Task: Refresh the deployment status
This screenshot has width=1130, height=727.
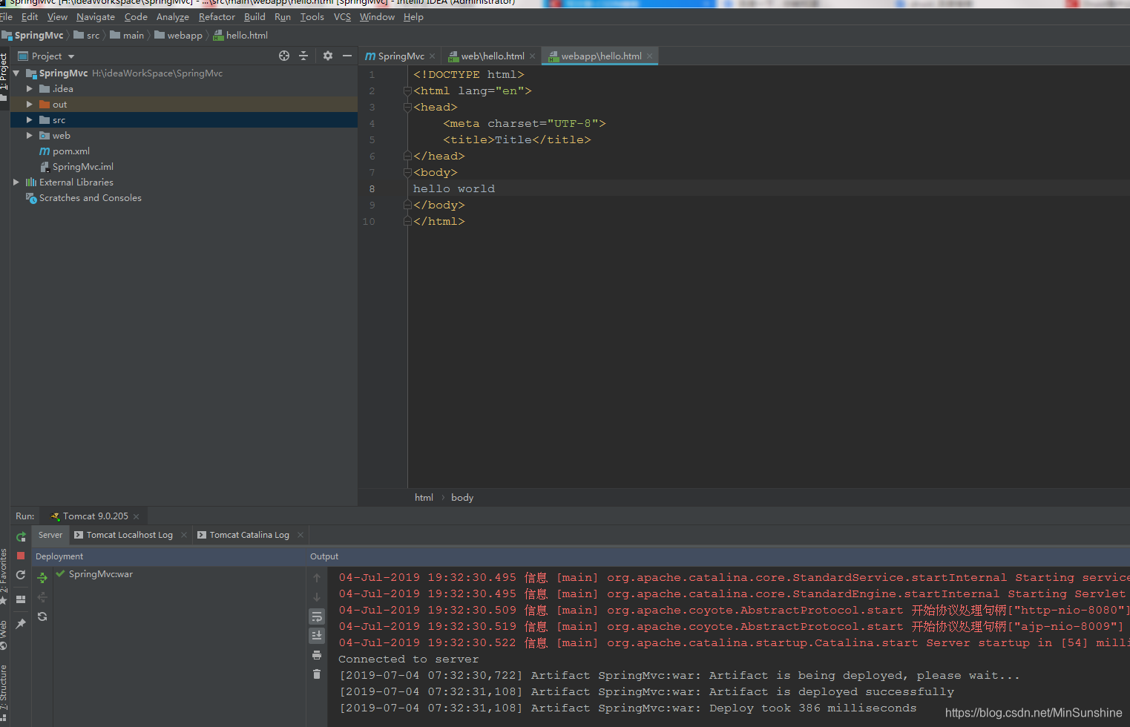Action: tap(42, 616)
